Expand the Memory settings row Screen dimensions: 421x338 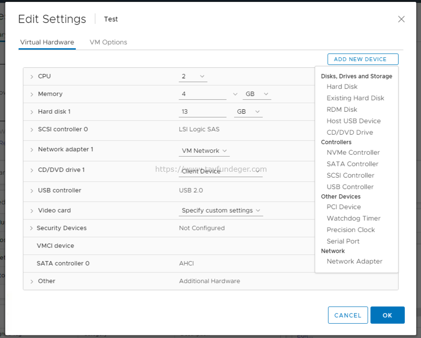(x=32, y=94)
